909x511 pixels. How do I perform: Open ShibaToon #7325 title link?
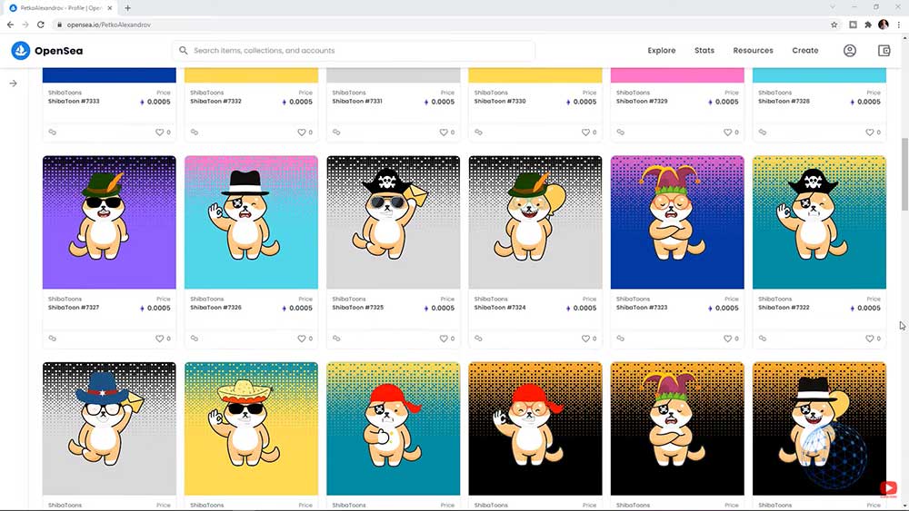click(x=357, y=308)
